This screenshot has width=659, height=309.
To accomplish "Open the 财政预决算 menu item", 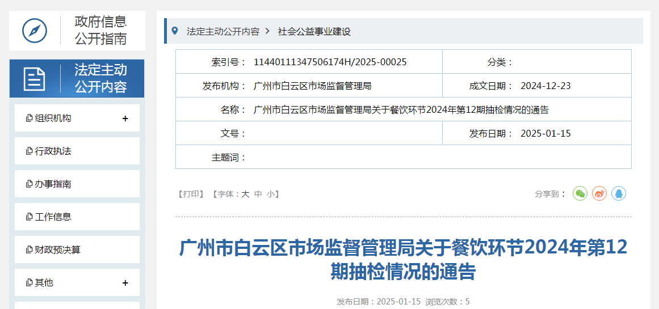I will pyautogui.click(x=77, y=249).
